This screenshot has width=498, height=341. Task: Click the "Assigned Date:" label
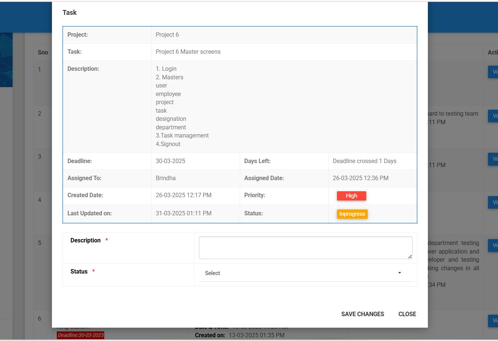[264, 178]
